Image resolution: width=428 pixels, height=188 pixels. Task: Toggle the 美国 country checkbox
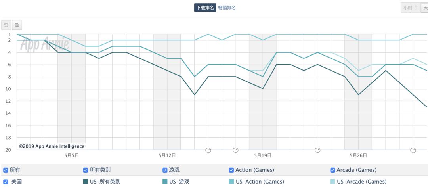[x=6, y=182]
